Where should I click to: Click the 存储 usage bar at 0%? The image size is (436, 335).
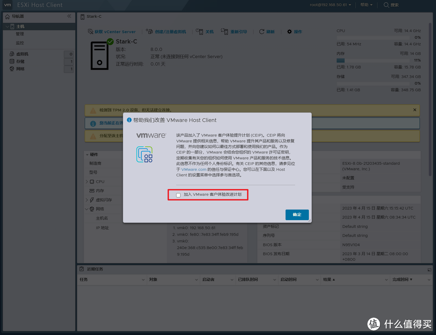(373, 84)
